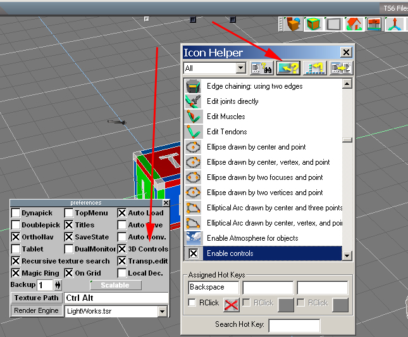Screen dimensions: 408x337
Task: Click the red and green layout toolbar icon
Action: pyautogui.click(x=374, y=24)
